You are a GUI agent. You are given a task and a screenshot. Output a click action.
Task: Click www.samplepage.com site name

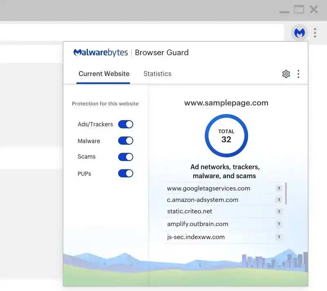(x=226, y=103)
